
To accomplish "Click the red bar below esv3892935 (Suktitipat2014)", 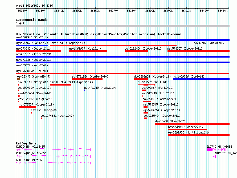I will click(199, 135).
